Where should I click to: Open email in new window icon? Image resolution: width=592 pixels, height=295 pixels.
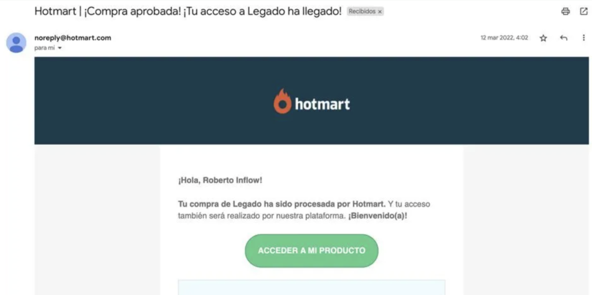pyautogui.click(x=584, y=12)
